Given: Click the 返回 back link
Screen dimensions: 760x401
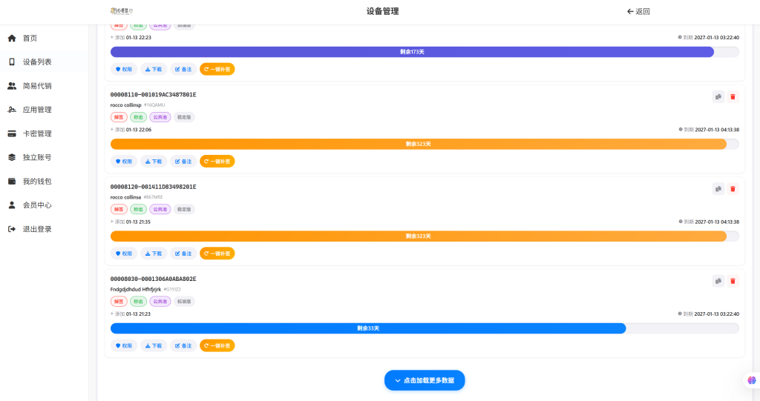Looking at the screenshot, I should (x=638, y=11).
